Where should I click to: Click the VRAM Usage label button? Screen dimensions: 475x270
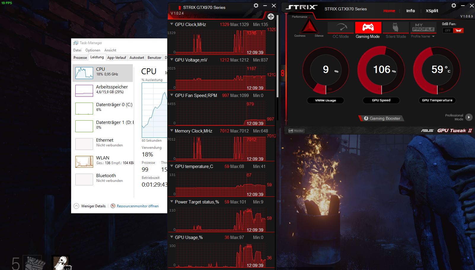pos(326,100)
